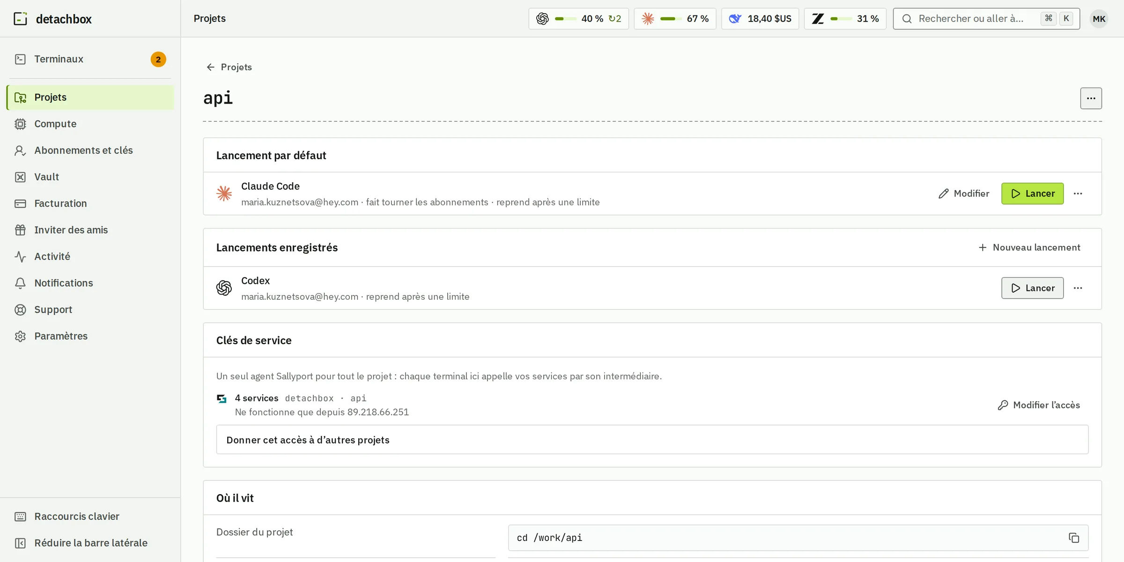Open the Activité page
Screen dimensions: 1124x562
click(x=90, y=257)
